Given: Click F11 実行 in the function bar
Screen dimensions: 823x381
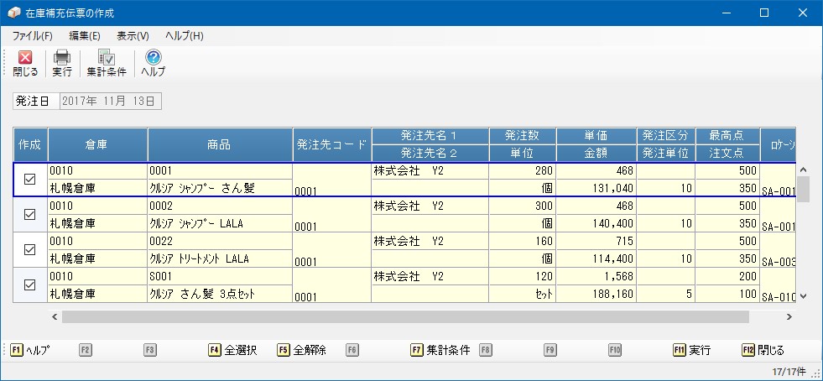Looking at the screenshot, I should click(692, 350).
